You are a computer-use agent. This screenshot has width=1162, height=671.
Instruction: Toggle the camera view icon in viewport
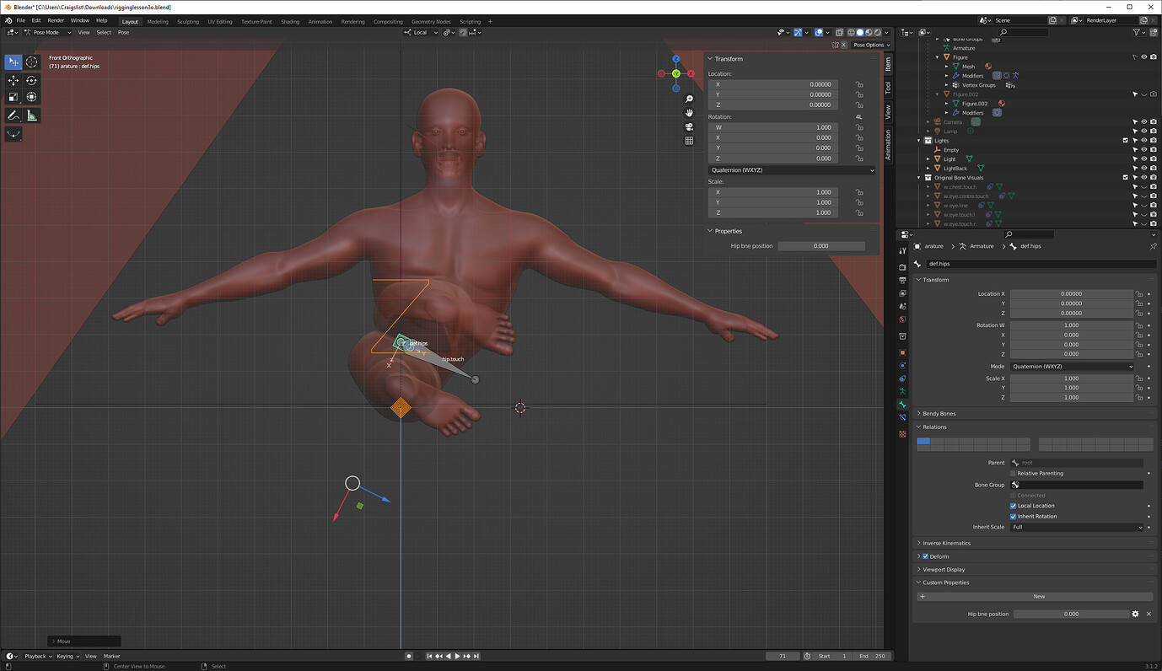[689, 126]
